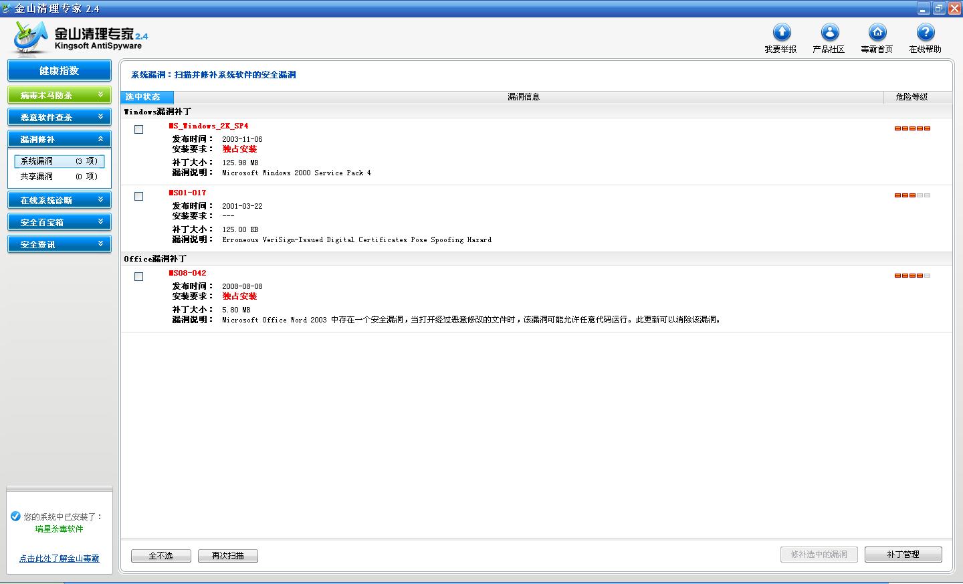Click the 漏洞修补 menu label
The height and width of the screenshot is (584, 963).
(x=37, y=140)
